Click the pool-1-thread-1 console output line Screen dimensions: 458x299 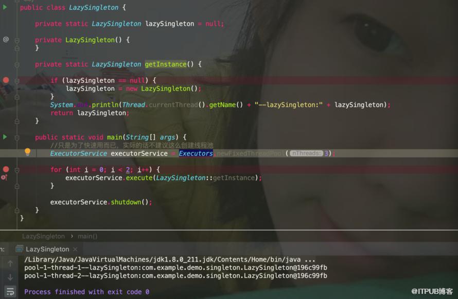pyautogui.click(x=175, y=268)
